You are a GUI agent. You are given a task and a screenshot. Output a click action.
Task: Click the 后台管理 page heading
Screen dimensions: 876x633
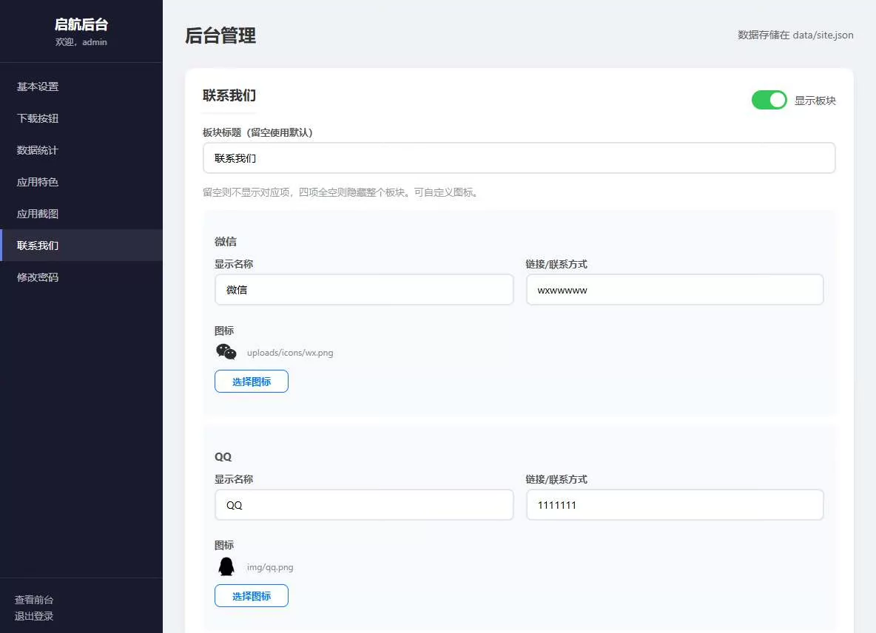click(220, 35)
